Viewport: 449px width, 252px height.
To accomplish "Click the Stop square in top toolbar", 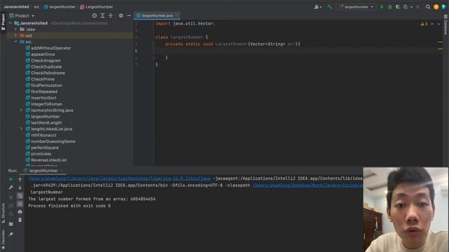I will point(418,7).
